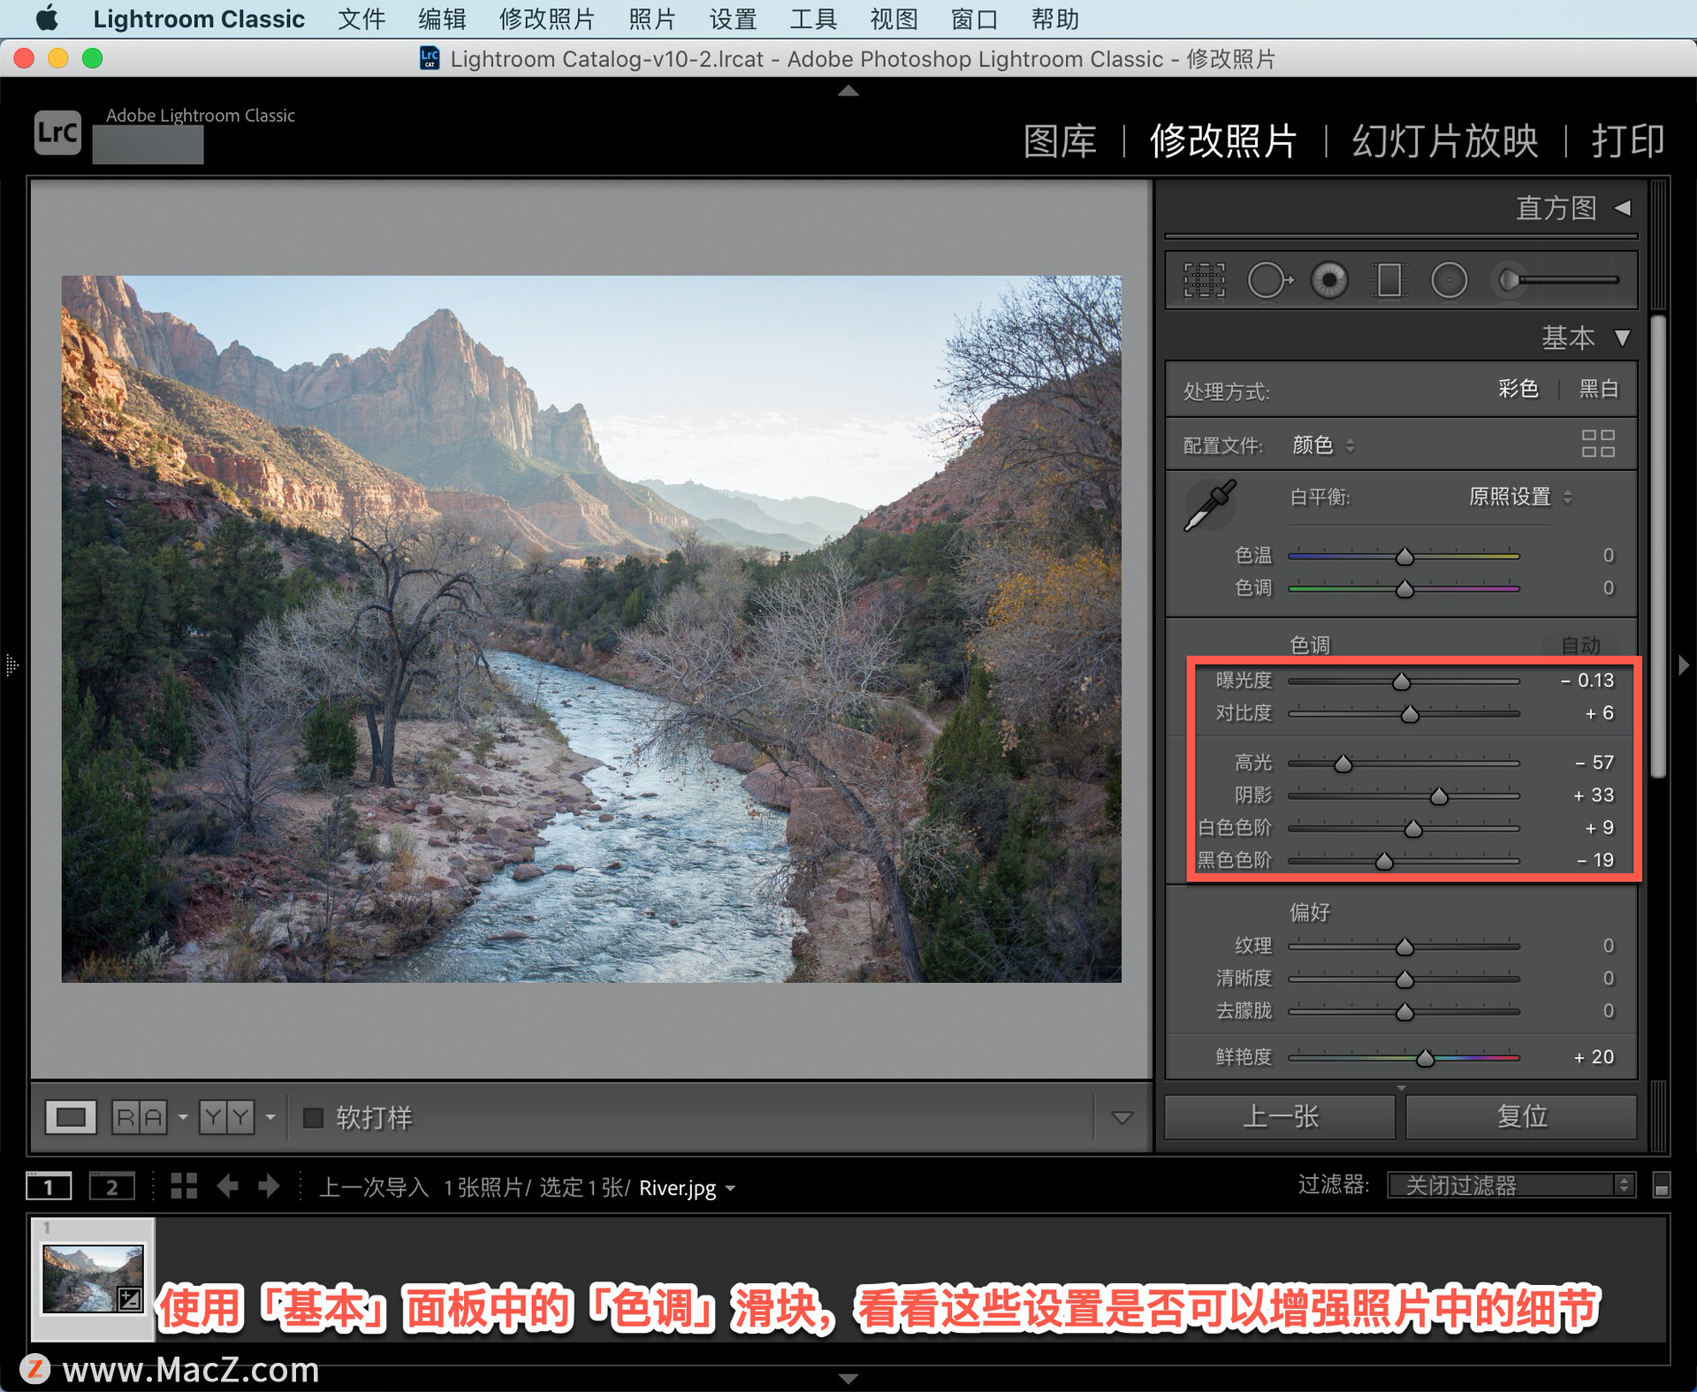Screen dimensions: 1697x1392
Task: Go forward with filmstrip right arrow
Action: point(269,1186)
